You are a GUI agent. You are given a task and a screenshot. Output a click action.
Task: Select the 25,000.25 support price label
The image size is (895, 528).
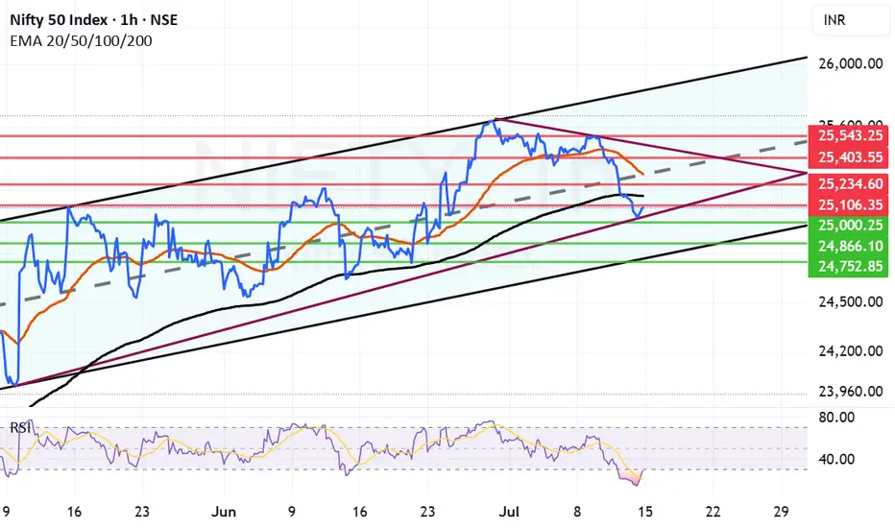coord(849,226)
